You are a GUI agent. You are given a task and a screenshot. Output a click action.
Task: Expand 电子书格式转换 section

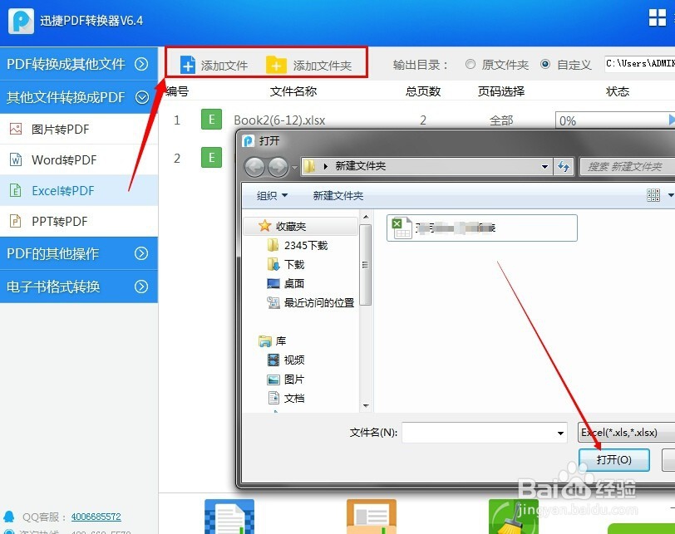click(x=79, y=287)
